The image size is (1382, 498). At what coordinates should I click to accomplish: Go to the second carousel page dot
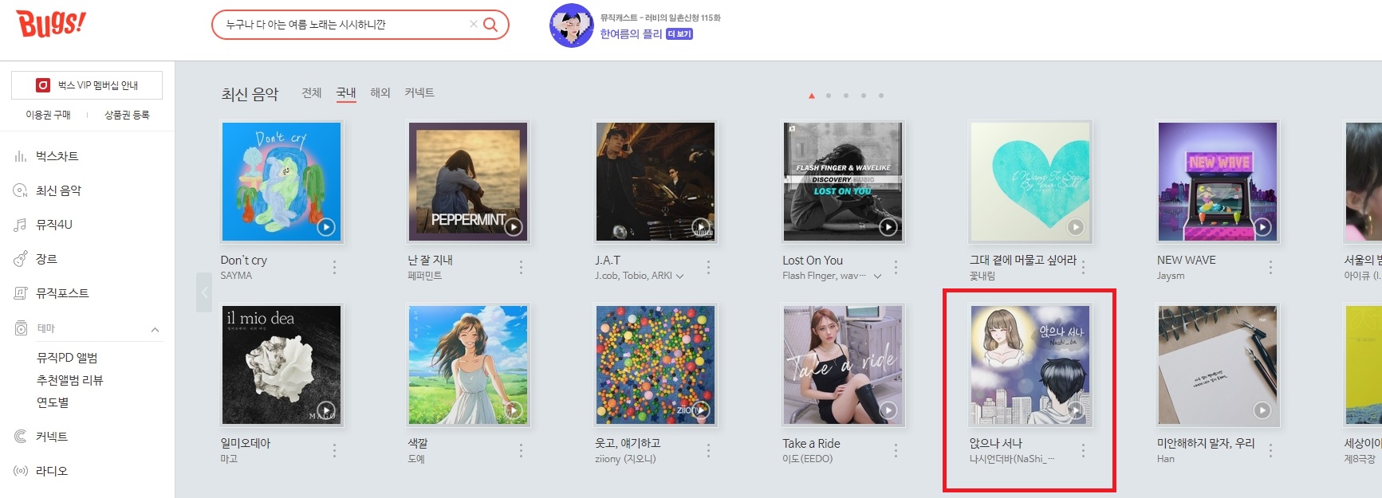(x=829, y=96)
